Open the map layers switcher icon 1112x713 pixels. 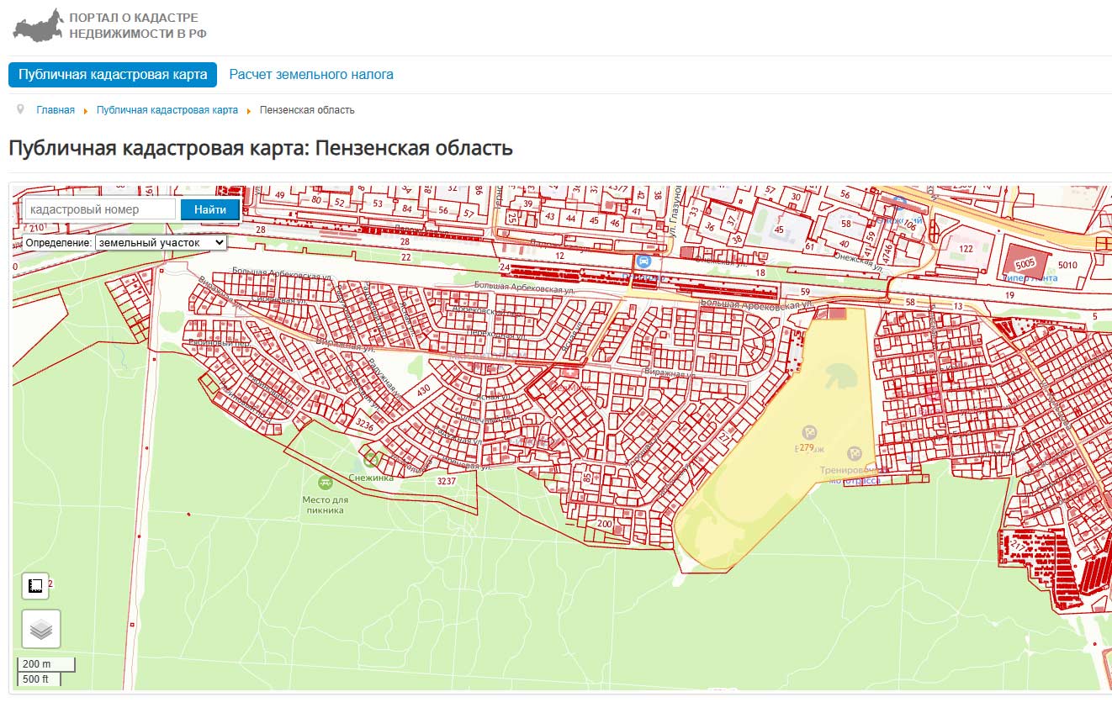click(x=41, y=629)
